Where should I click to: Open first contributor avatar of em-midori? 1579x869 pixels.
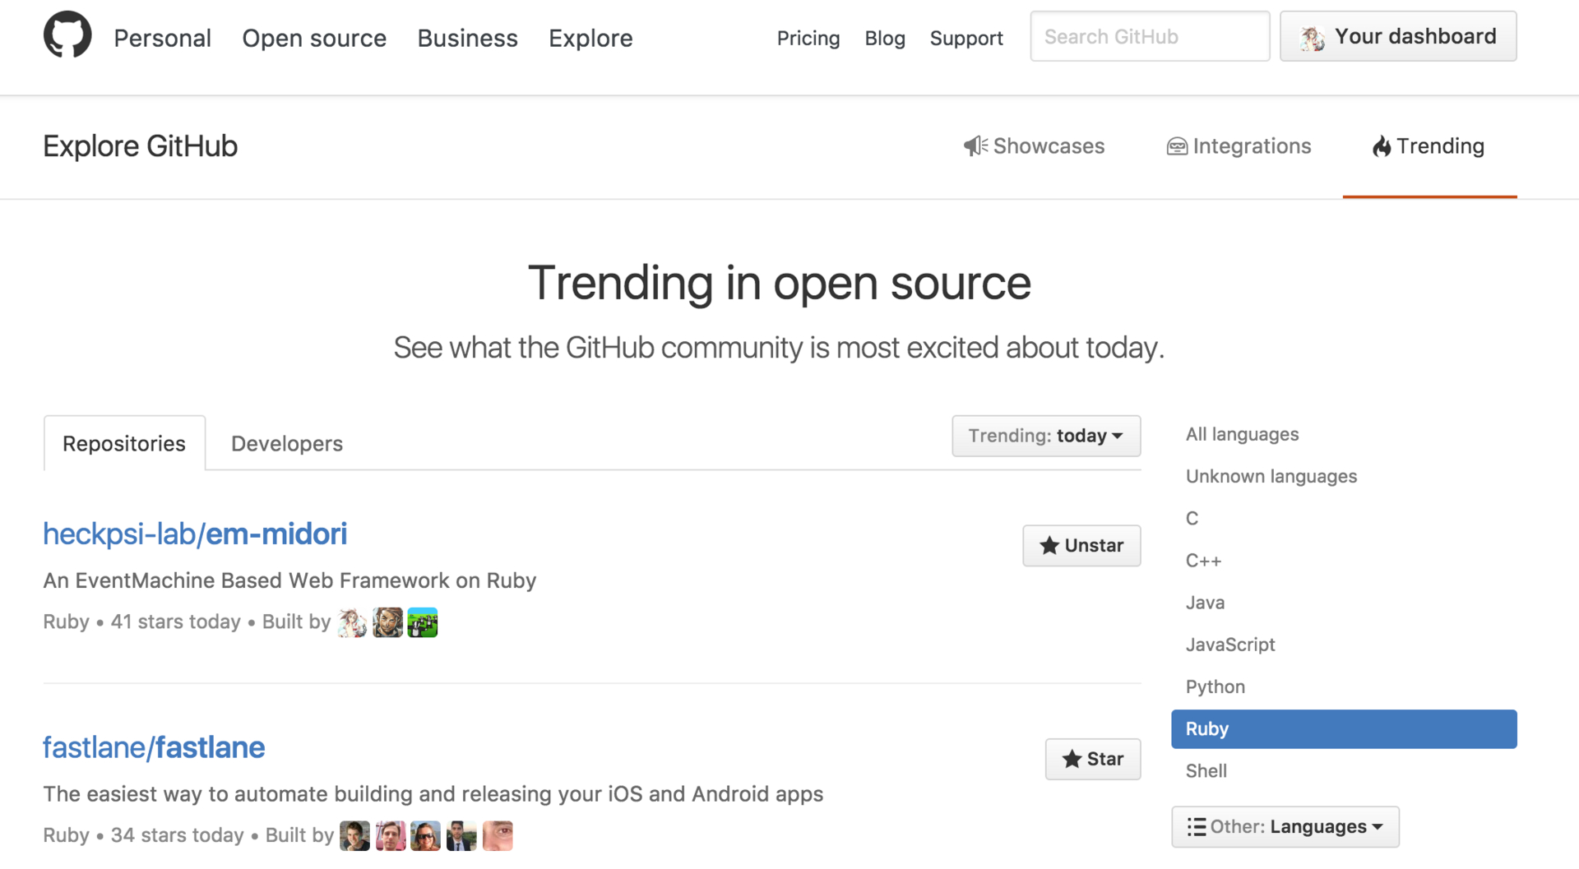click(x=353, y=622)
